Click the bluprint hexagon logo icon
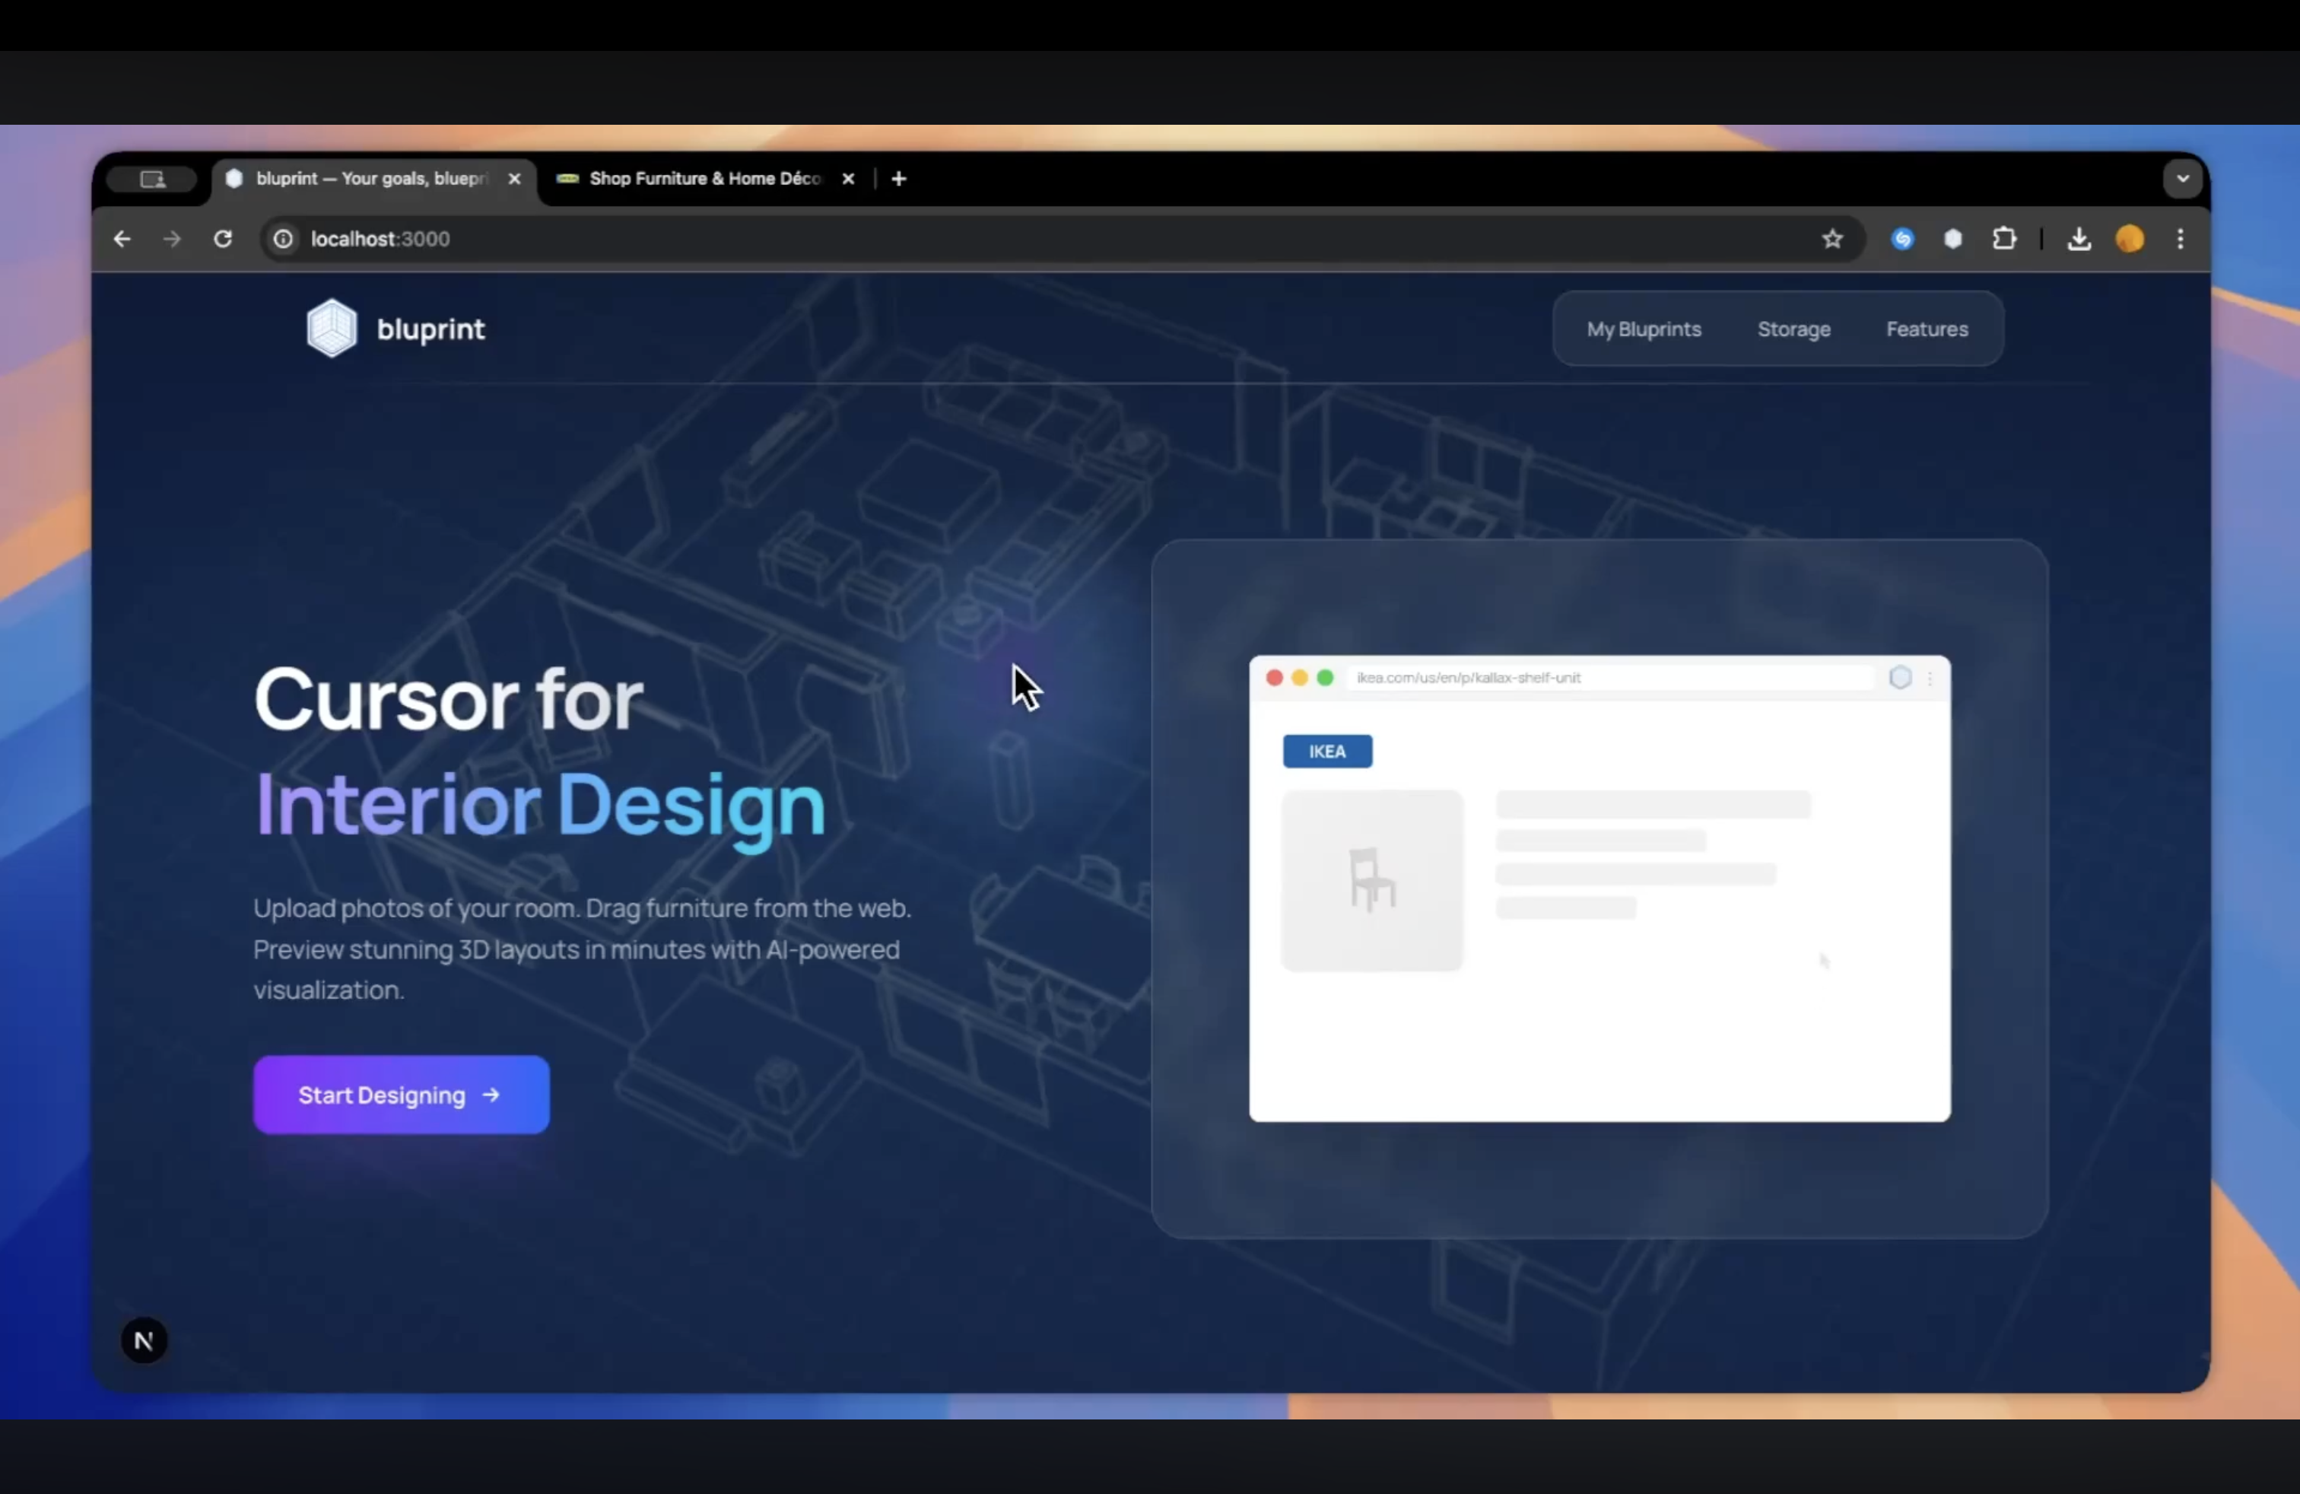Screen dimensions: 2300x1494 (x=332, y=329)
